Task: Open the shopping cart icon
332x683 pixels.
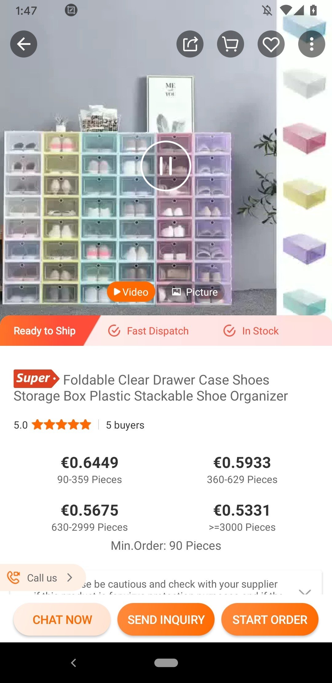Action: pos(231,44)
